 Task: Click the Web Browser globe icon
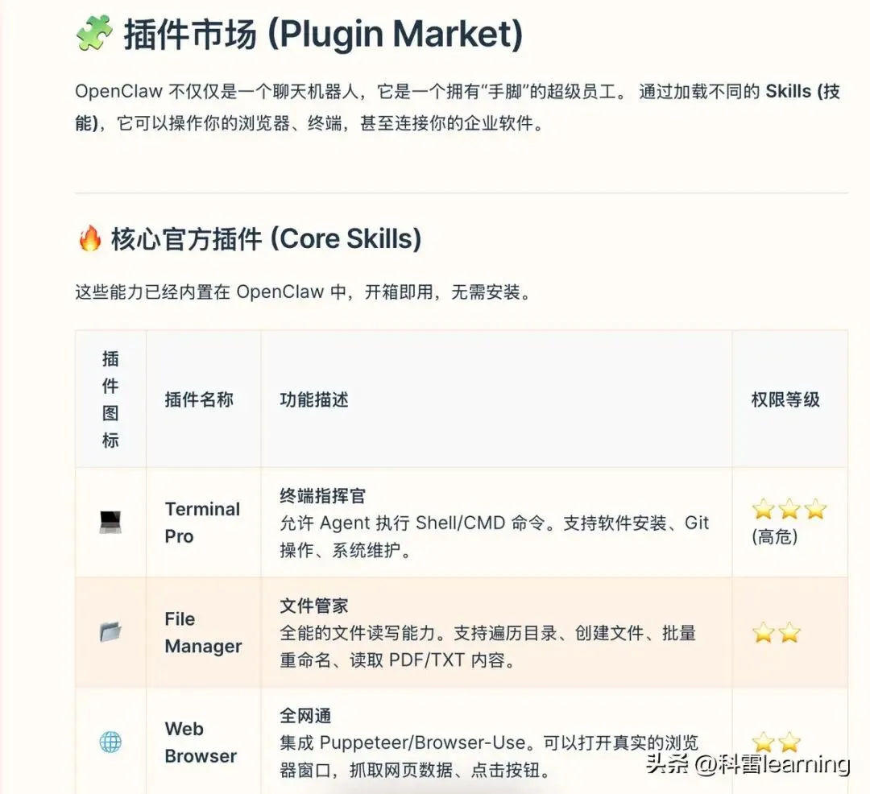110,742
